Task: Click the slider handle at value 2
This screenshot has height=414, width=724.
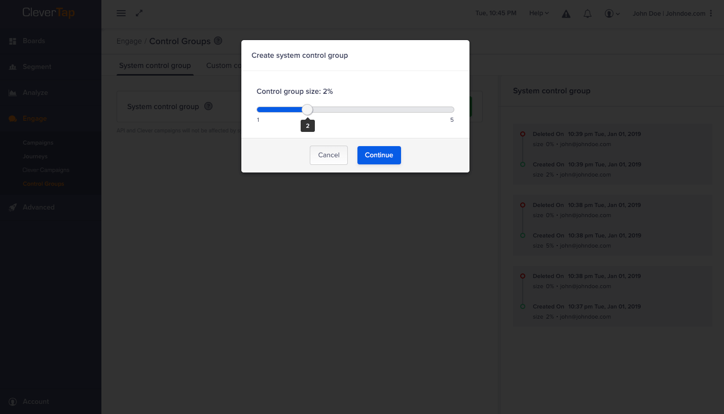Action: click(307, 110)
